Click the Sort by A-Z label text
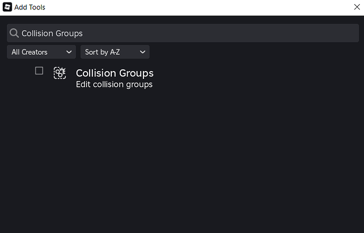 [102, 52]
